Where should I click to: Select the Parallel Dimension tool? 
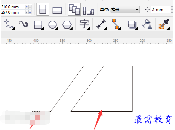click(101, 24)
